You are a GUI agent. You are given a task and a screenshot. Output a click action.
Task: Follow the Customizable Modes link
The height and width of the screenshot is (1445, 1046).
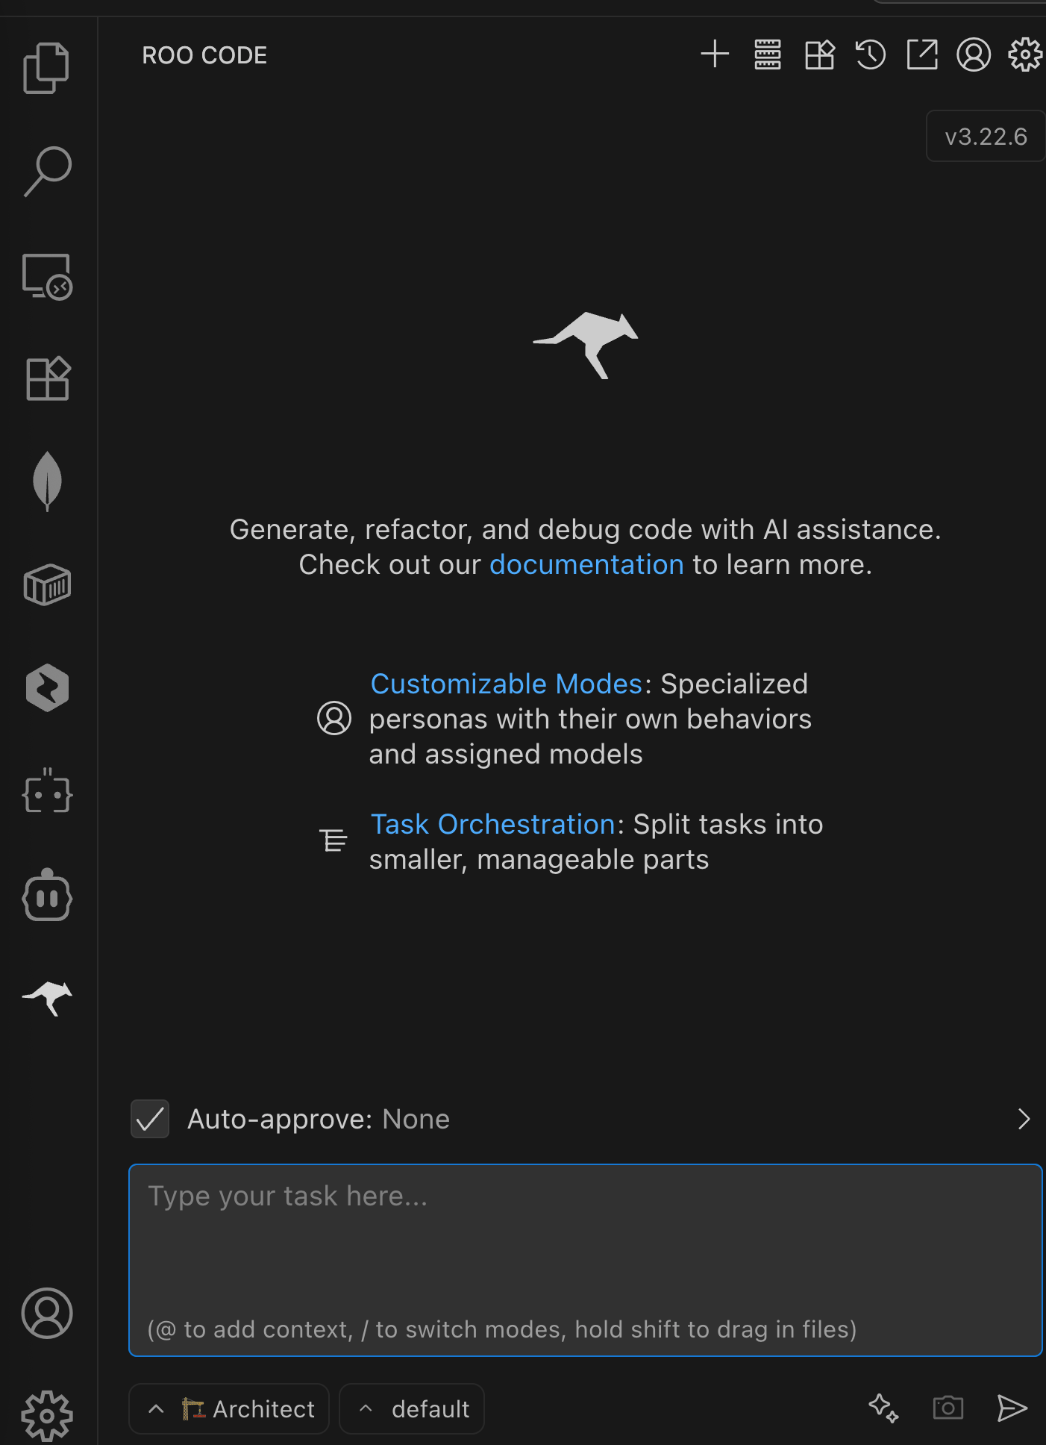coord(507,684)
